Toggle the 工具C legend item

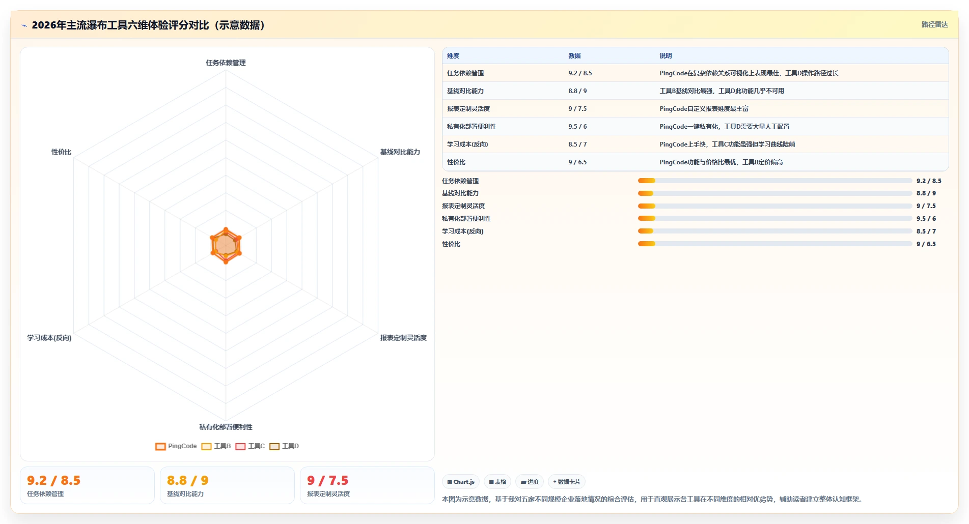(250, 446)
